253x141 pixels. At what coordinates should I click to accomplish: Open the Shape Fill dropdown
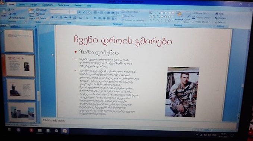coord(200,13)
